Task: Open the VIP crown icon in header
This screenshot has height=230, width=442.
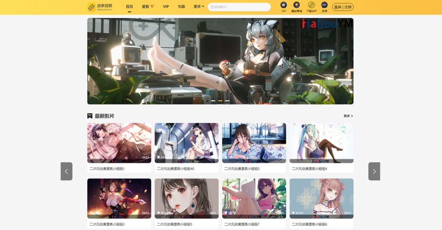Action: pyautogui.click(x=283, y=5)
